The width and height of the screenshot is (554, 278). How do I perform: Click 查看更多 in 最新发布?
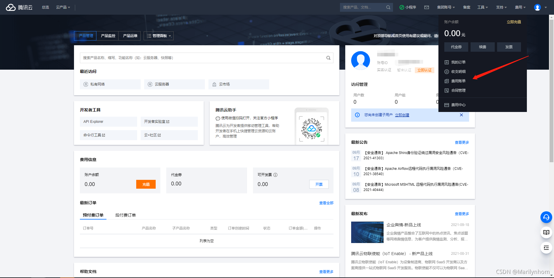[462, 214]
